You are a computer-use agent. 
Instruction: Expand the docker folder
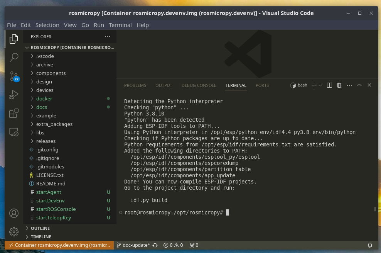coord(70,99)
